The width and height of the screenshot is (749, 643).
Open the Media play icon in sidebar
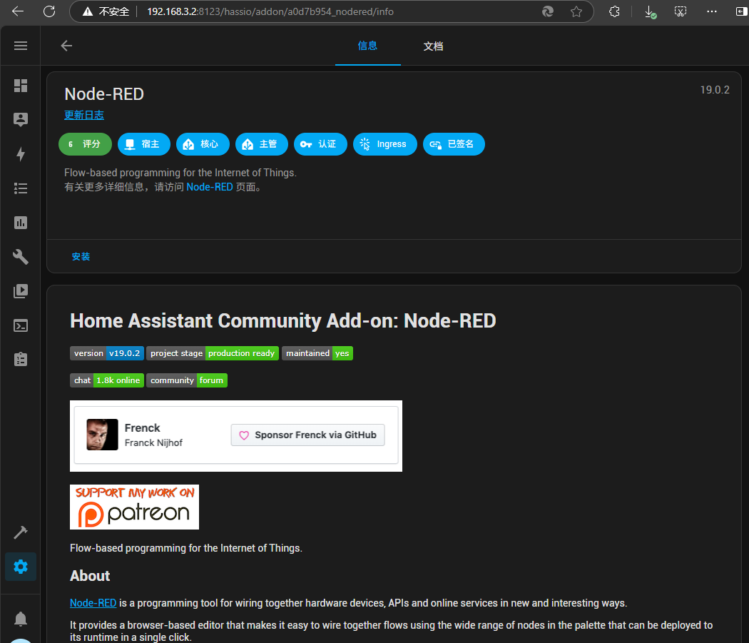(x=21, y=291)
